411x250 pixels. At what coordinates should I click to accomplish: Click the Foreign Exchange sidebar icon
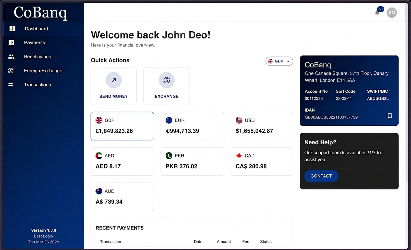pyautogui.click(x=11, y=71)
